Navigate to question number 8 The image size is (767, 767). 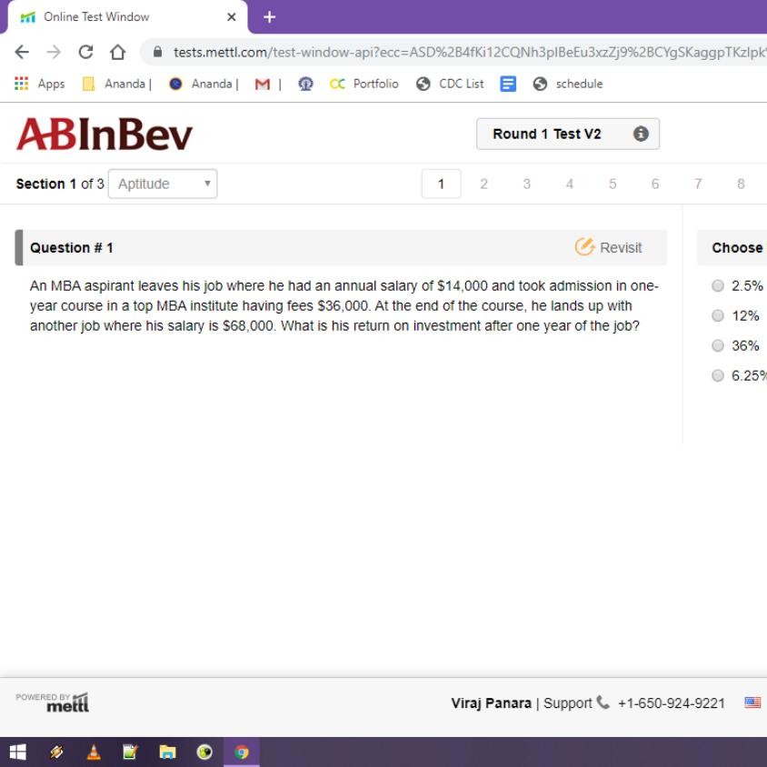pos(741,184)
